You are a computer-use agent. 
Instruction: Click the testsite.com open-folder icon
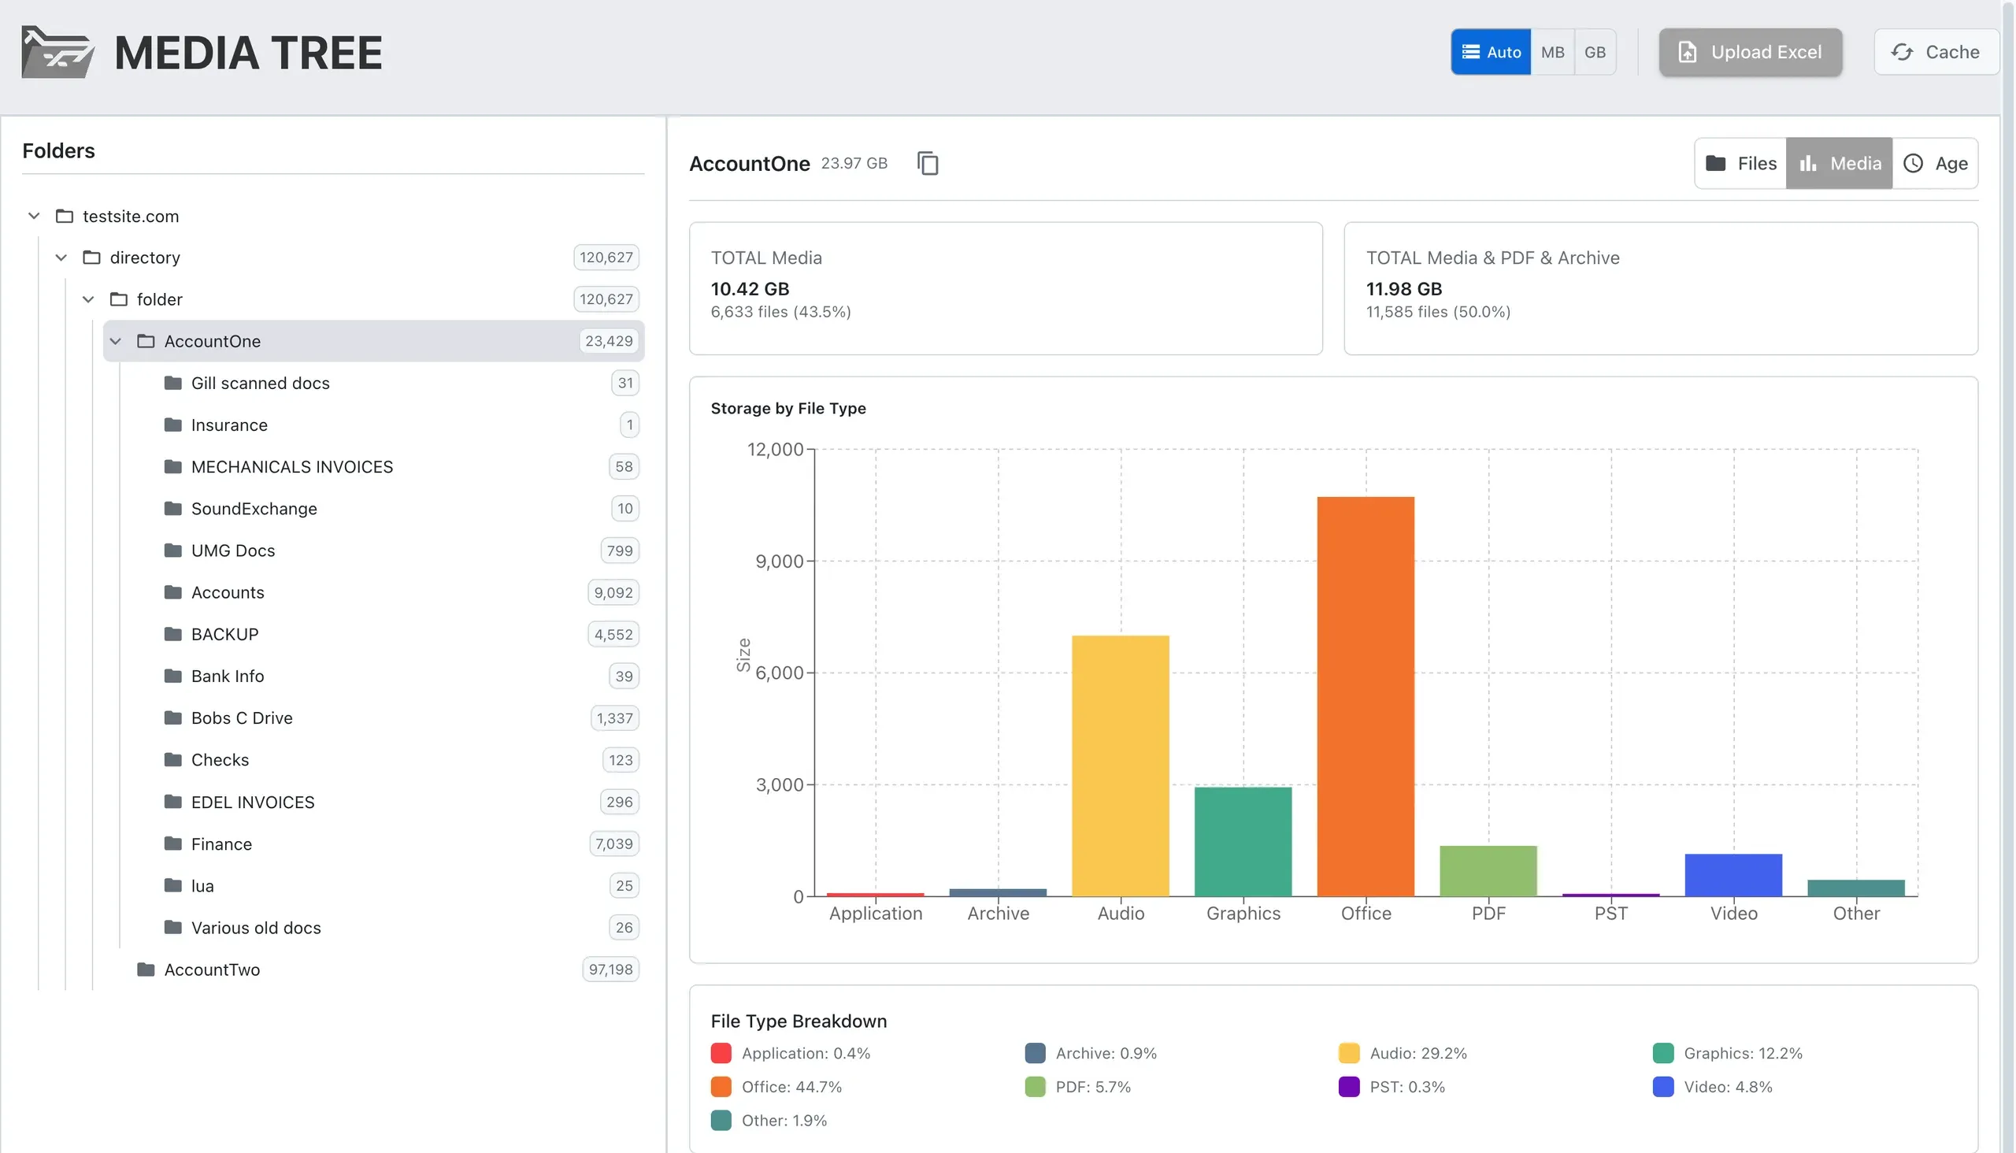pyautogui.click(x=64, y=216)
